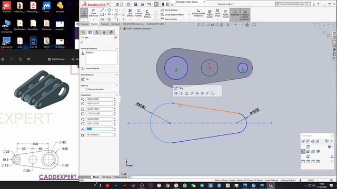
Task: Open the DisplayManager colored sphere tab
Action: point(111,33)
